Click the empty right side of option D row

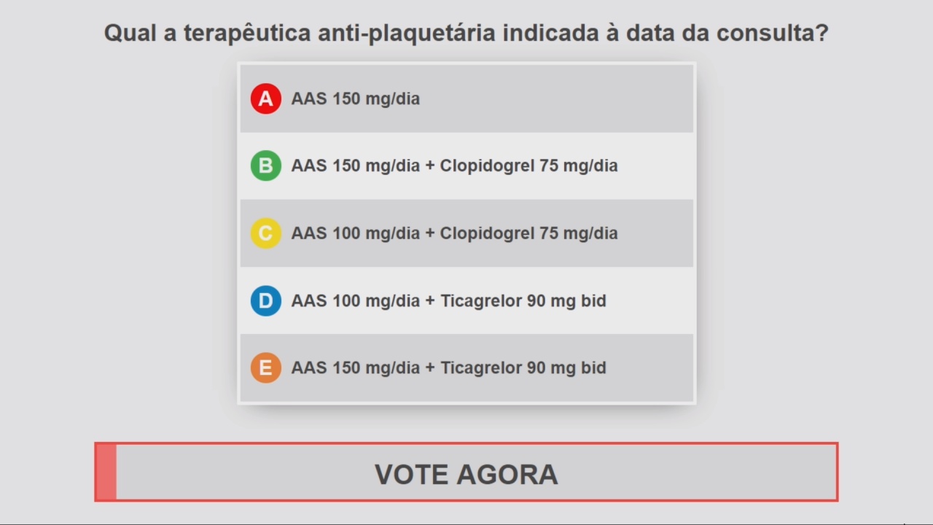649,300
